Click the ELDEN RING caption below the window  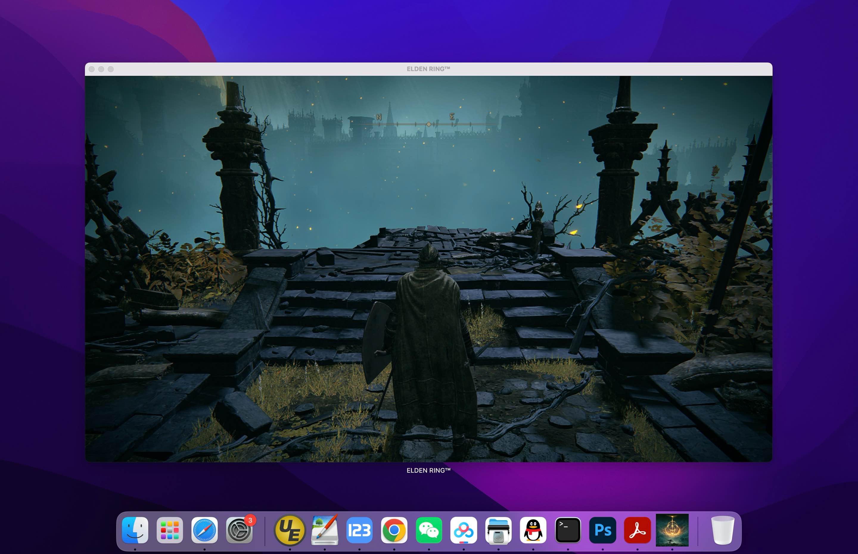428,470
